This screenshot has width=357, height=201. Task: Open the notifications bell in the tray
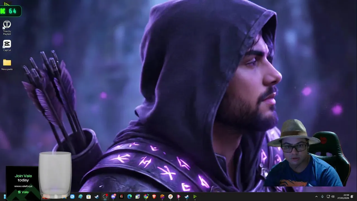[352, 197]
